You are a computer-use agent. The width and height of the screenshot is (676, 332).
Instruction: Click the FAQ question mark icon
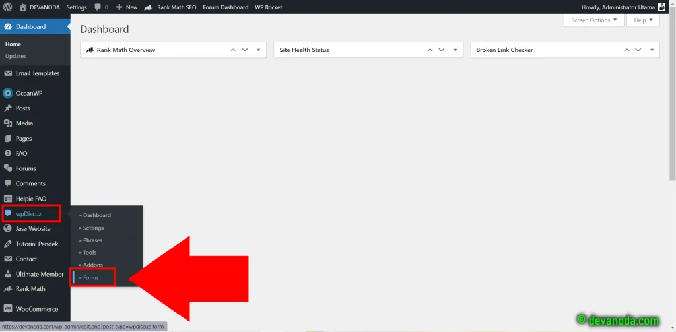8,154
